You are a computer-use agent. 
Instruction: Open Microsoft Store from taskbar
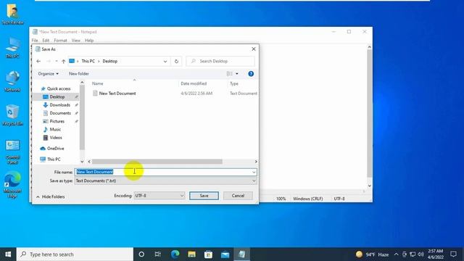click(208, 254)
